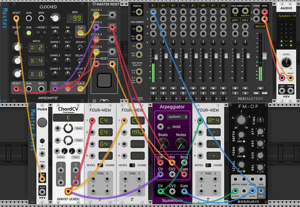Click the Strig input jack on the Arpeggiator
The height and width of the screenshot is (207, 300).
point(184,162)
